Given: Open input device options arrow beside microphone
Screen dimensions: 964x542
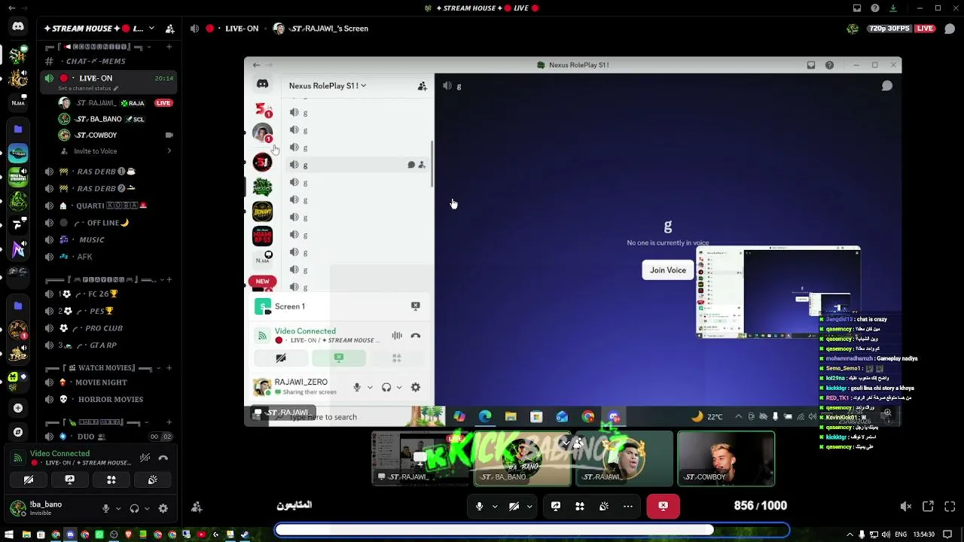Looking at the screenshot, I should coord(117,508).
